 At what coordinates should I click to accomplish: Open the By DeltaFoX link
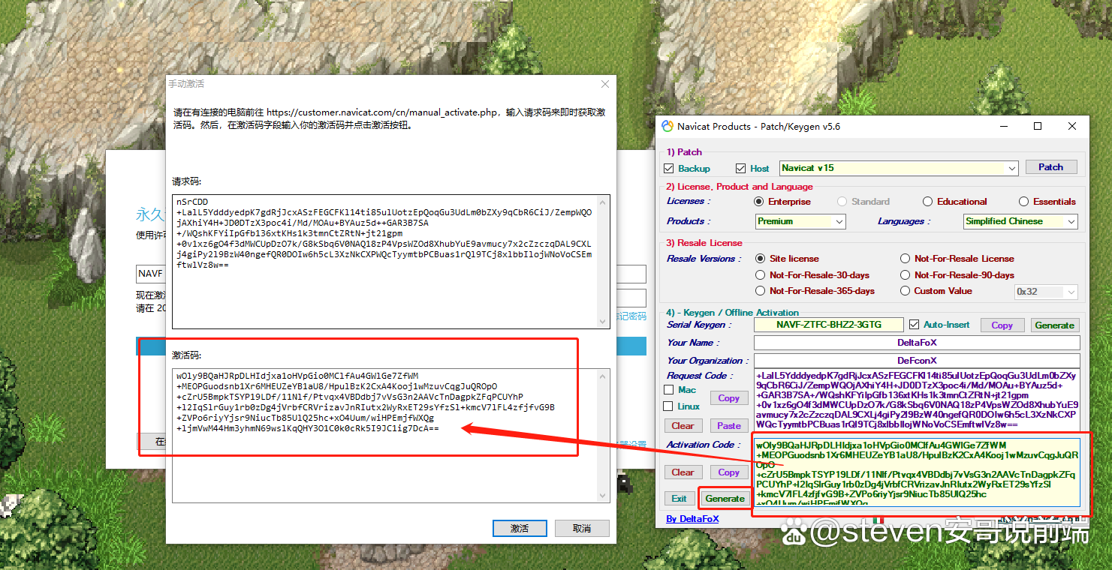tap(692, 519)
